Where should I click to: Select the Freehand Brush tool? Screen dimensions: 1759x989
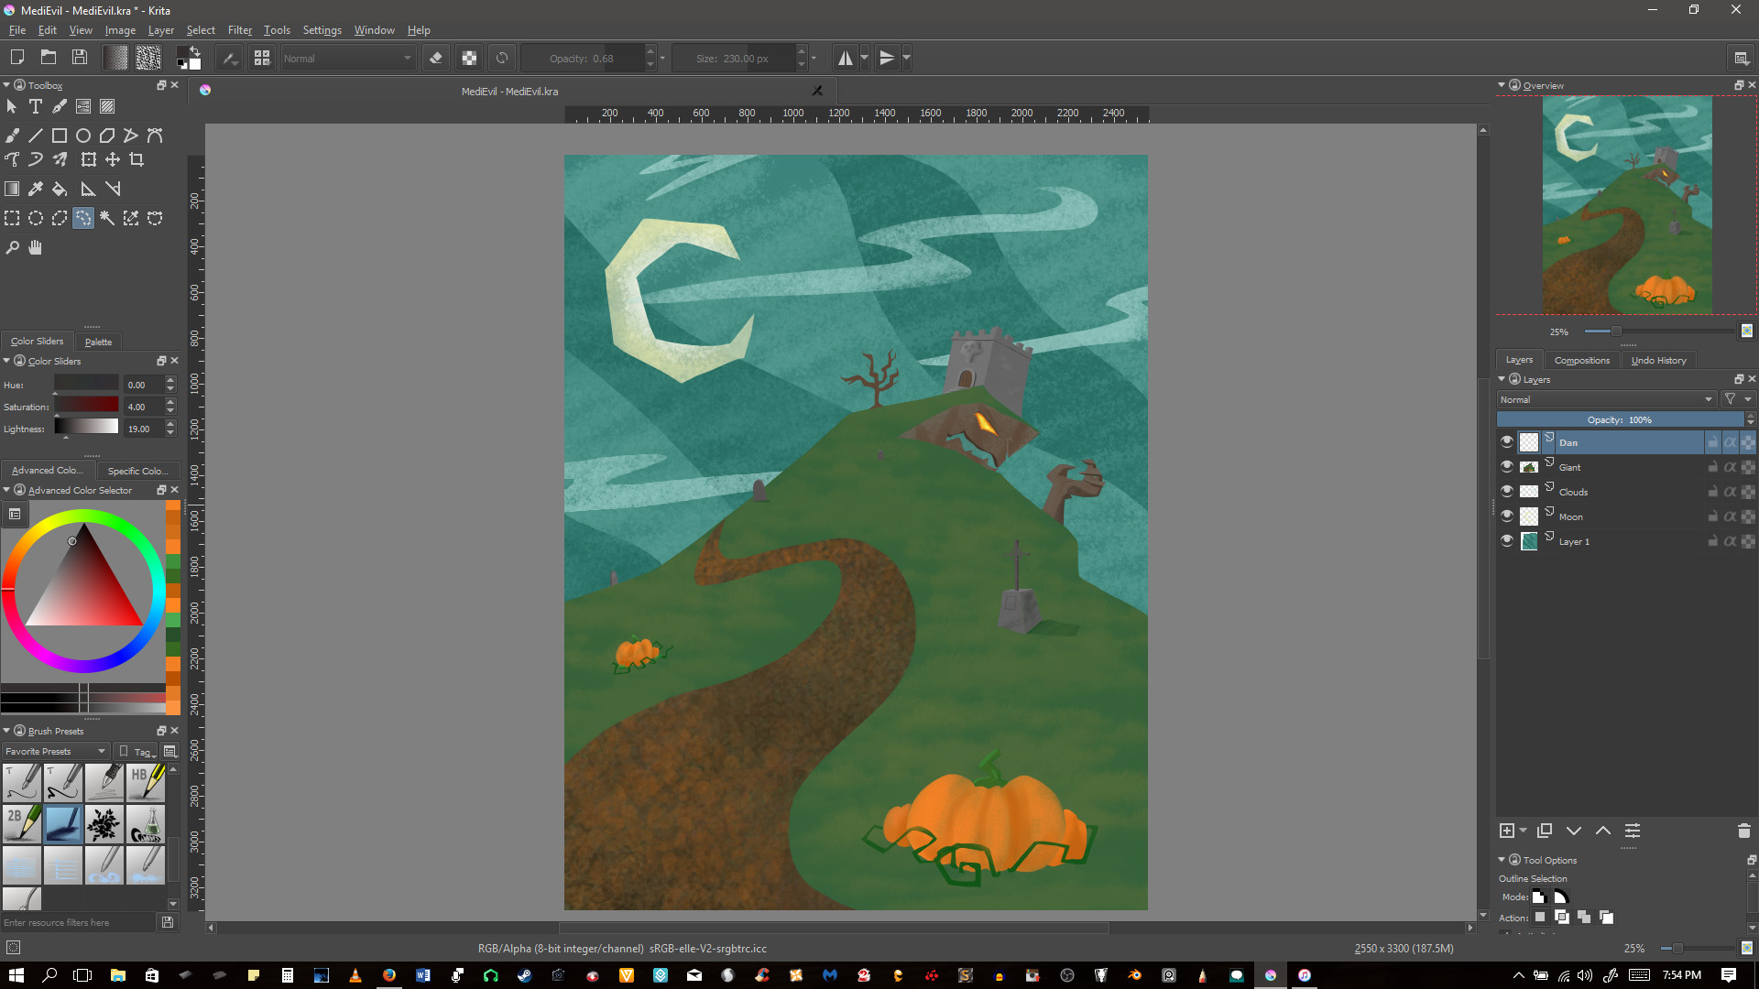coord(12,135)
